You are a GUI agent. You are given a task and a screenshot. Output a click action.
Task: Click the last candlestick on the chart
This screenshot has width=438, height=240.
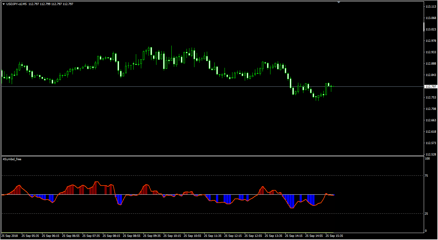331,86
